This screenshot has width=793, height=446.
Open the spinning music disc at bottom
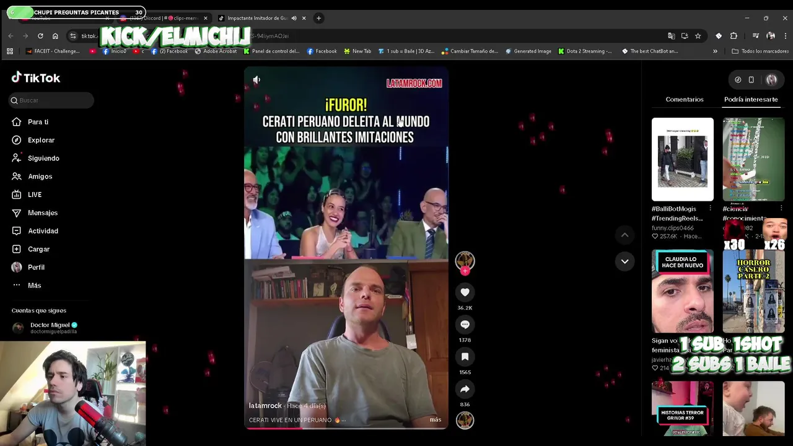tap(465, 420)
